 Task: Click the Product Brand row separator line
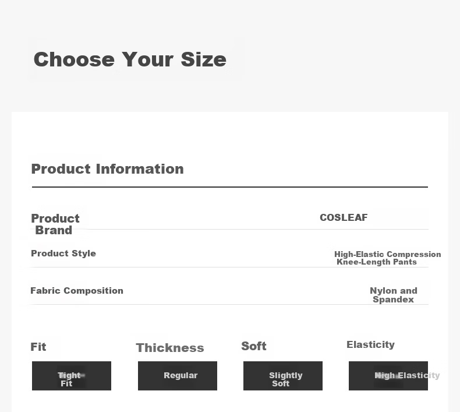230,229
